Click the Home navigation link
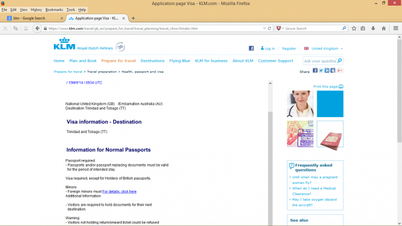 point(59,61)
